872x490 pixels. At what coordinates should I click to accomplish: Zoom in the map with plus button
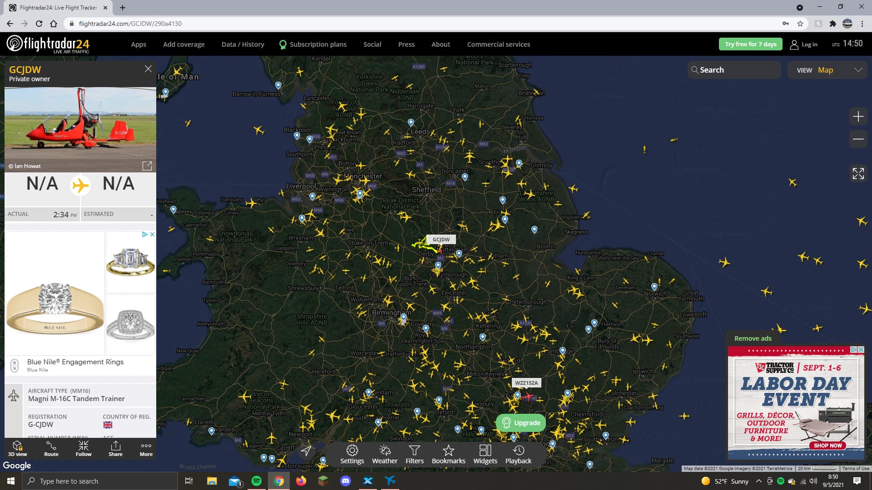pos(858,117)
